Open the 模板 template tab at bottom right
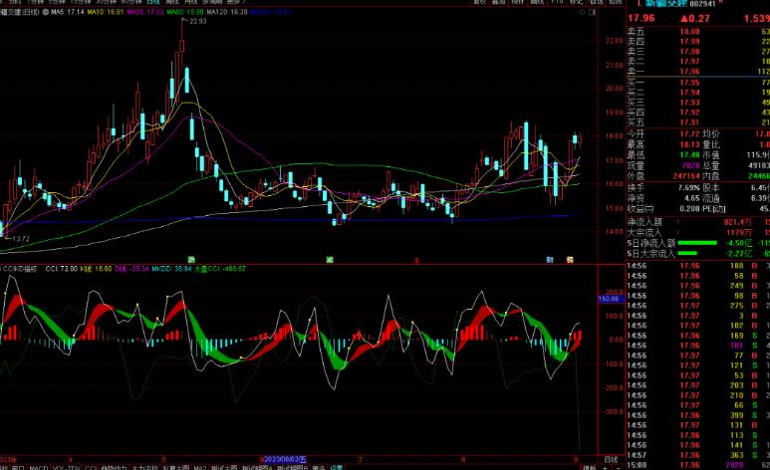The width and height of the screenshot is (770, 470). pos(589,468)
